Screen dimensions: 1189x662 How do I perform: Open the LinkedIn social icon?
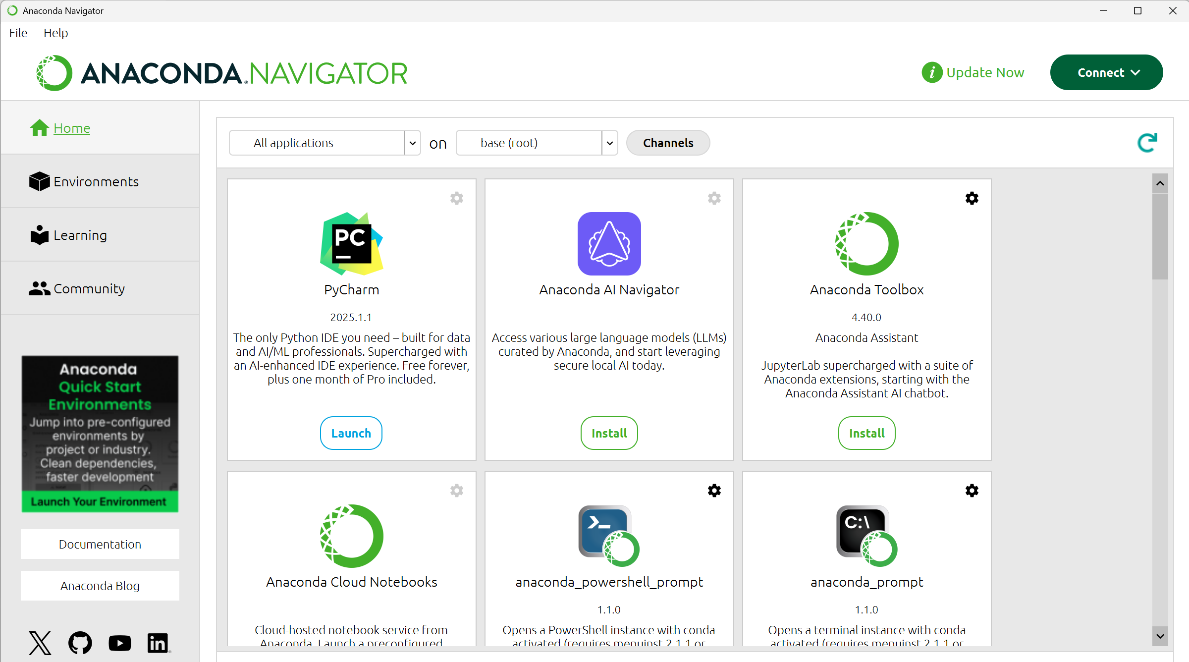pos(158,643)
